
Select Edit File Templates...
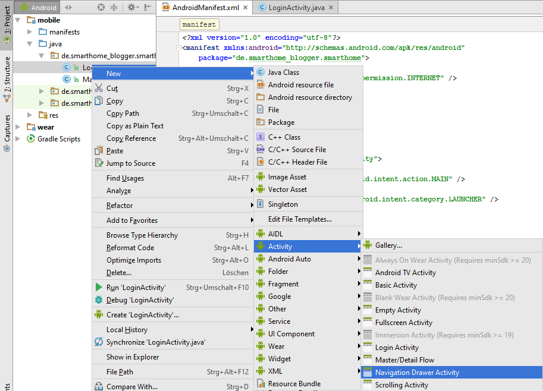(x=308, y=219)
